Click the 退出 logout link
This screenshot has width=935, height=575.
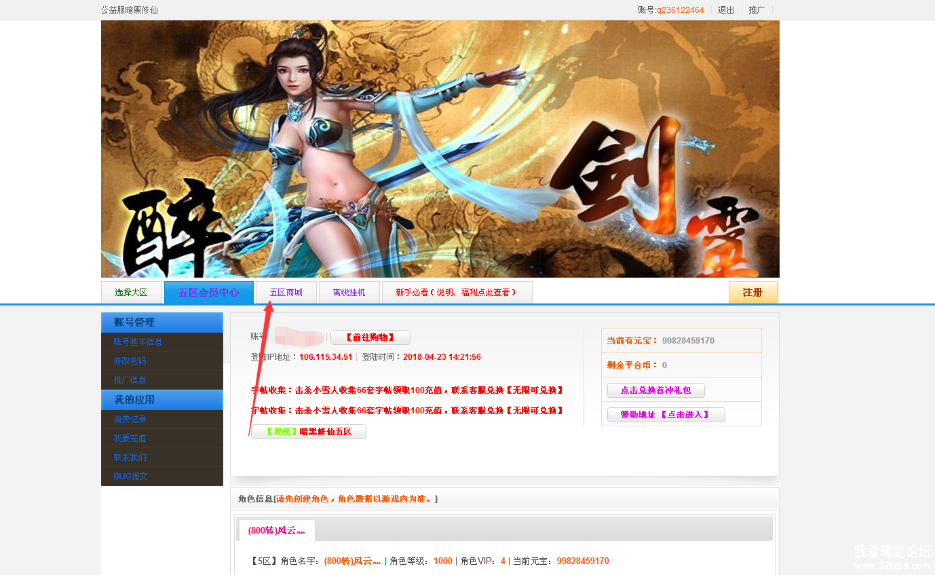click(x=726, y=10)
